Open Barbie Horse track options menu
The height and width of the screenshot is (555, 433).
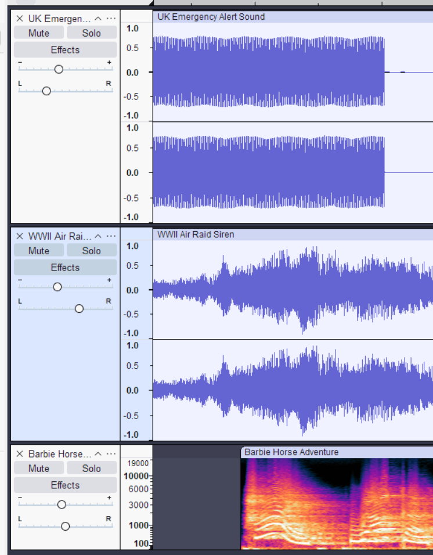(111, 454)
